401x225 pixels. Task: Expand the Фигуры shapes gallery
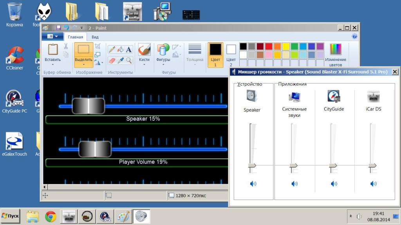coord(163,64)
